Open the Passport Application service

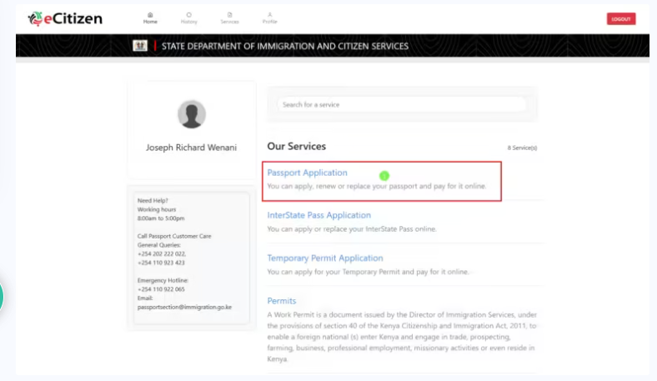[x=307, y=173]
